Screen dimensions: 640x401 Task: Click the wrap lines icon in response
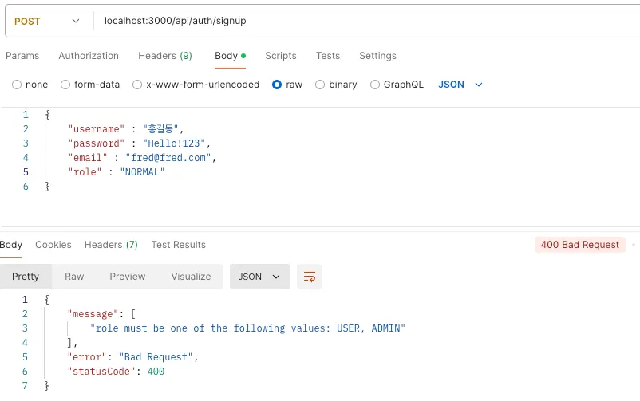point(310,277)
